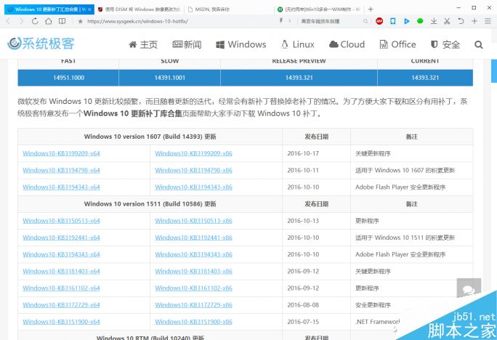This screenshot has height=340, width=497.
Task: Click the 14391.1001 Slow build cell
Action: click(x=169, y=78)
